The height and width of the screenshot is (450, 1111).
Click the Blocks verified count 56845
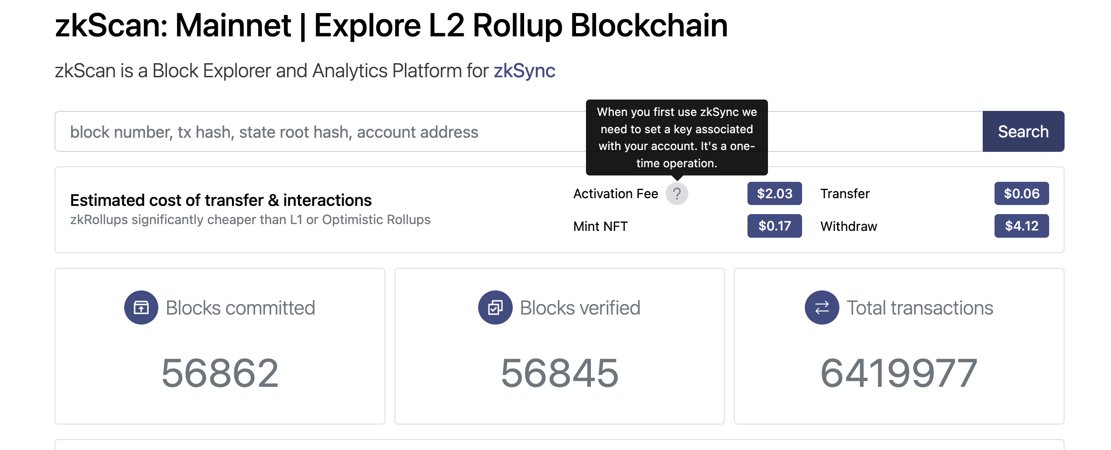(x=560, y=373)
